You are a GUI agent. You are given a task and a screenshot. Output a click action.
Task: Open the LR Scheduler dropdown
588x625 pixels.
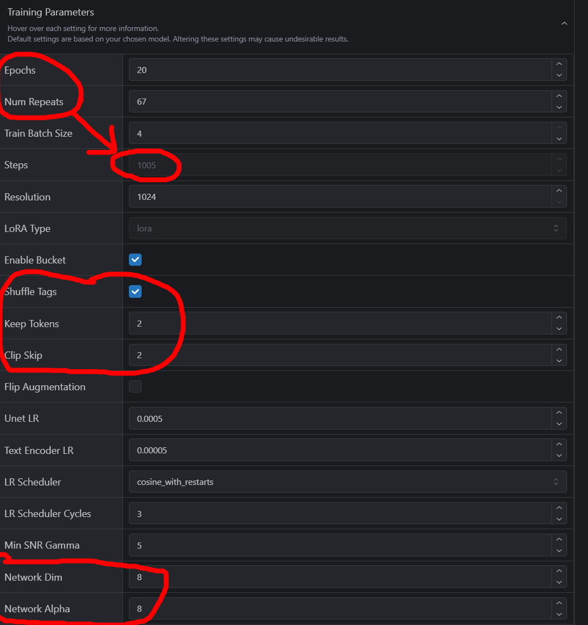pyautogui.click(x=347, y=482)
